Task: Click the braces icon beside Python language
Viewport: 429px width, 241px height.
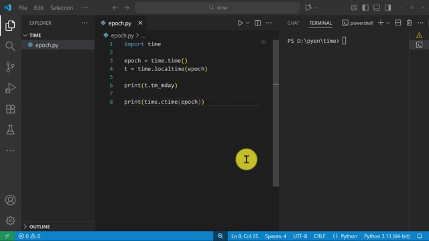Action: pyautogui.click(x=335, y=236)
